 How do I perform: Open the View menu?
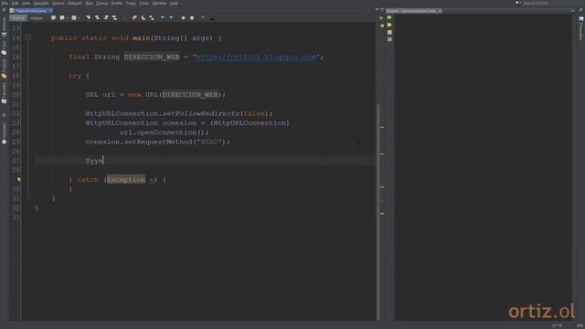[26, 4]
